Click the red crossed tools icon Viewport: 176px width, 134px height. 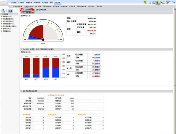(168, 2)
